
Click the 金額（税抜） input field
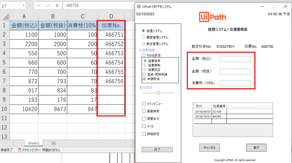point(235,72)
